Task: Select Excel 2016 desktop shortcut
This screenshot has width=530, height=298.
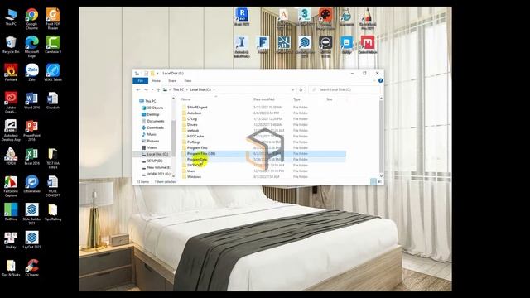Action: tap(31, 156)
